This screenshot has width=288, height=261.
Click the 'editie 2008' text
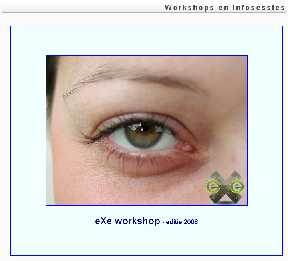(x=182, y=222)
